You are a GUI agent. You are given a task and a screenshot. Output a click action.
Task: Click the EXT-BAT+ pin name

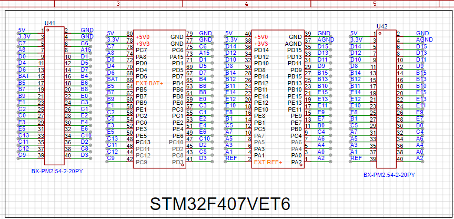click(x=149, y=83)
